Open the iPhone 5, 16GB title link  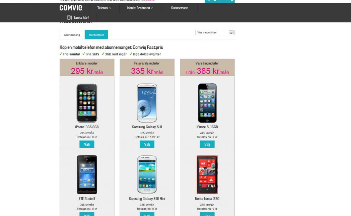[x=207, y=127]
